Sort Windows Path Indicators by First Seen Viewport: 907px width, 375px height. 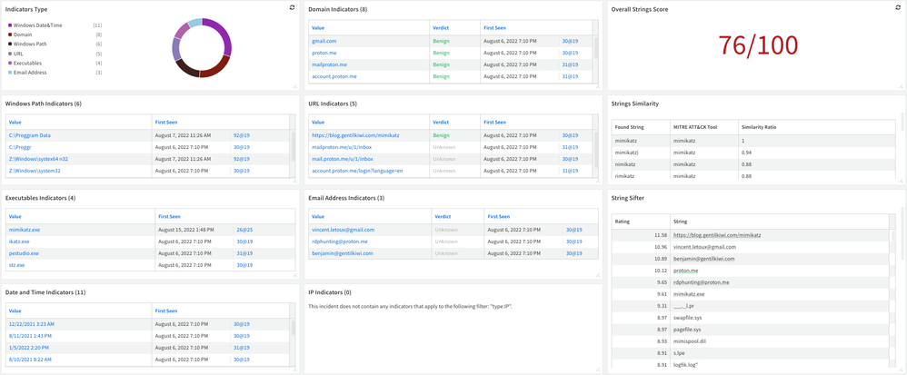166,122
